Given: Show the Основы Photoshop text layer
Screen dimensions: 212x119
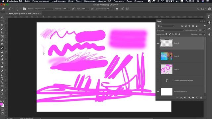Looking at the screenshot, I should (x=158, y=81).
